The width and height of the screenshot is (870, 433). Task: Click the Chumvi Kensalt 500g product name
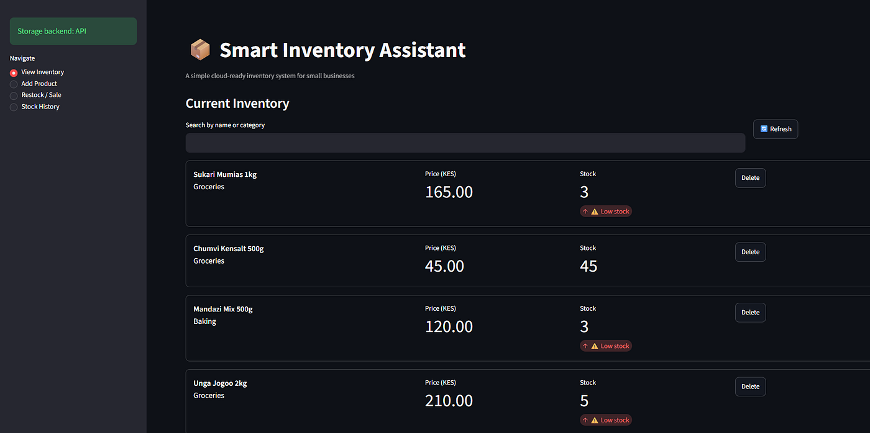[229, 249]
